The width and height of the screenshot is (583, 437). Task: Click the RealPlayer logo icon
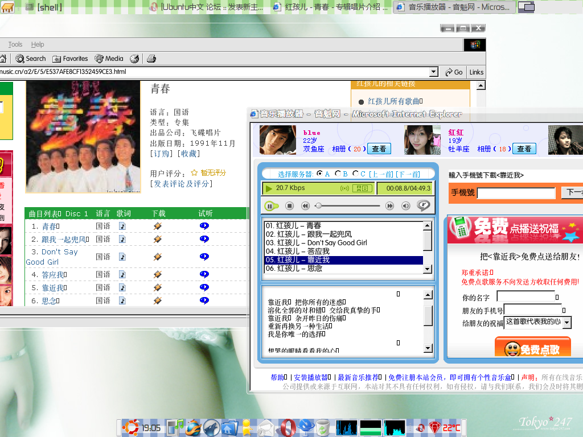(x=423, y=205)
